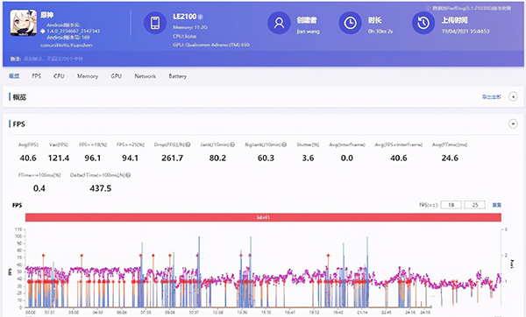Image resolution: width=526 pixels, height=317 pixels.
Task: Open the Battery tab
Action: (177, 76)
